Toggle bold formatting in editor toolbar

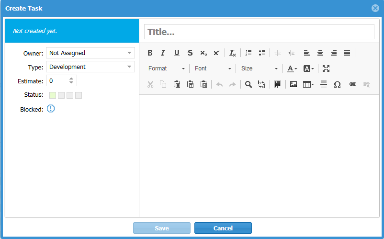click(x=150, y=53)
